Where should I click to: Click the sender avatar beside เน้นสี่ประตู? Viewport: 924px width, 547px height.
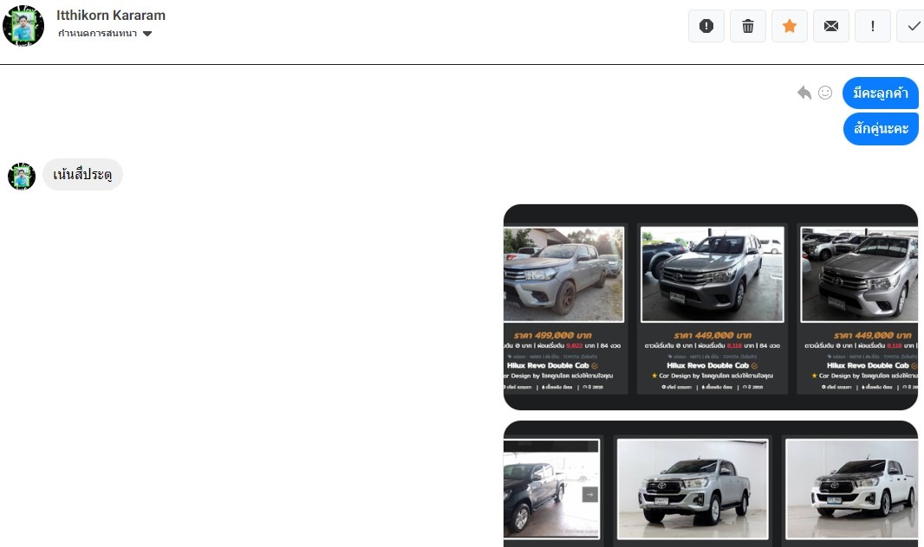22,177
